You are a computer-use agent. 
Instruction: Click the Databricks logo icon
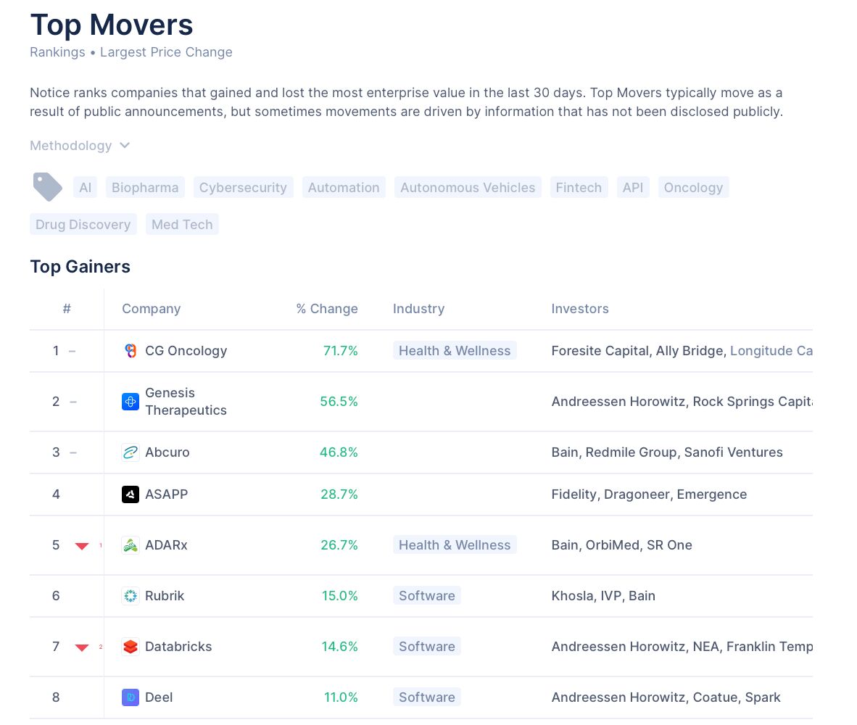click(130, 647)
